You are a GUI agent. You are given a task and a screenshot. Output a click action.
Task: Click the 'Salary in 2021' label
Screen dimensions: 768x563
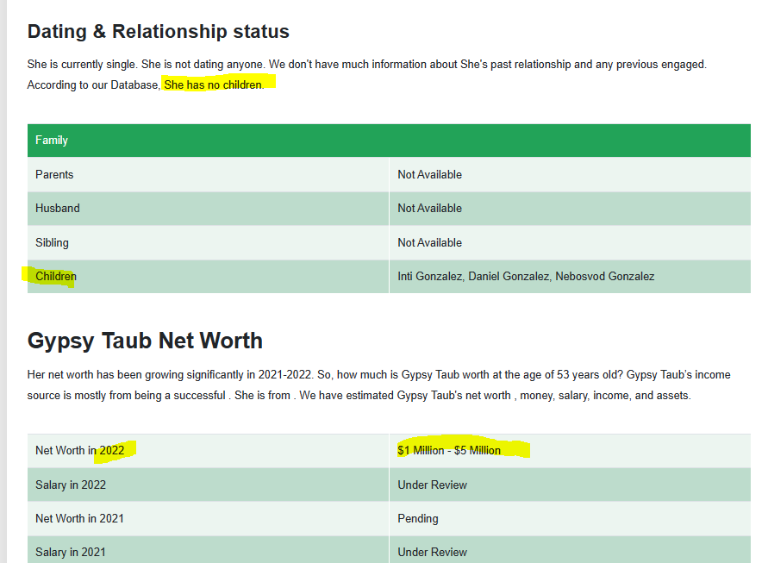(x=71, y=552)
